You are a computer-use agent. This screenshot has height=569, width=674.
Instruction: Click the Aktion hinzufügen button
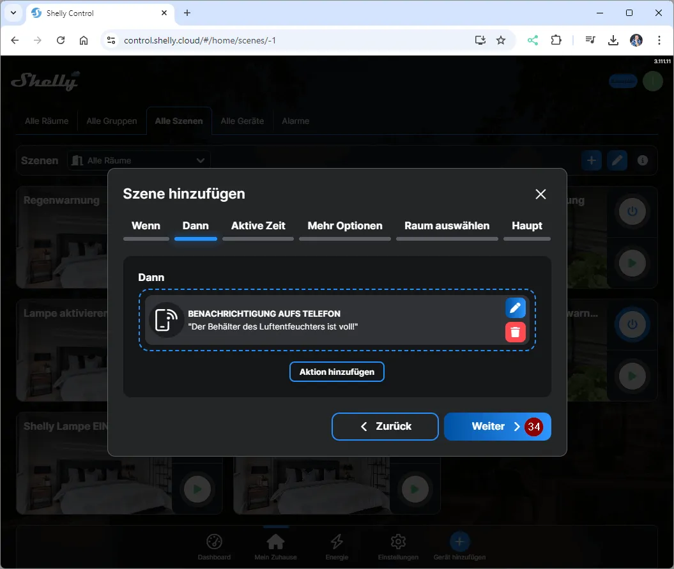(337, 372)
